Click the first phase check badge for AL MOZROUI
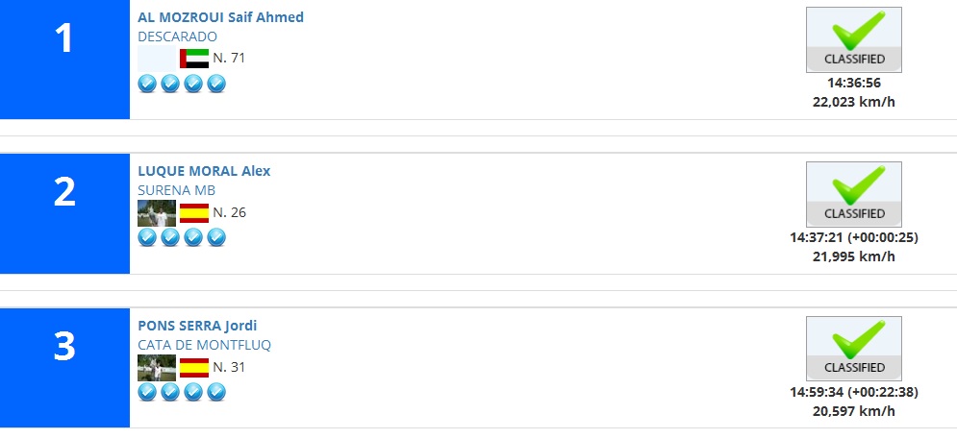The height and width of the screenshot is (439, 957). click(x=147, y=84)
